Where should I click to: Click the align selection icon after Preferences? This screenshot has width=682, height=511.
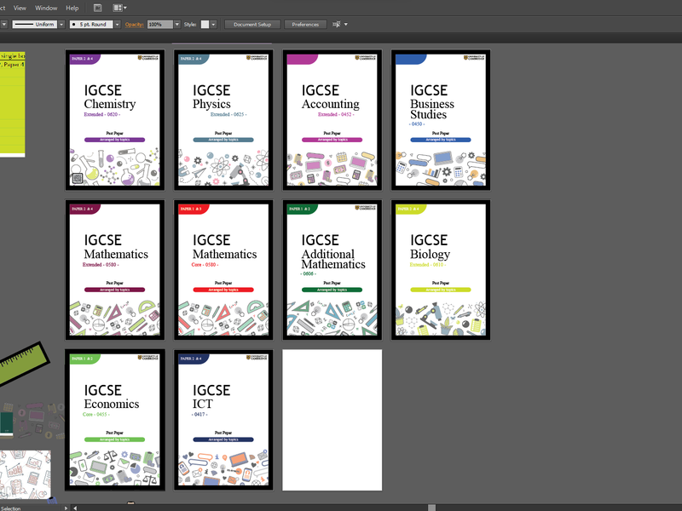[x=335, y=25]
